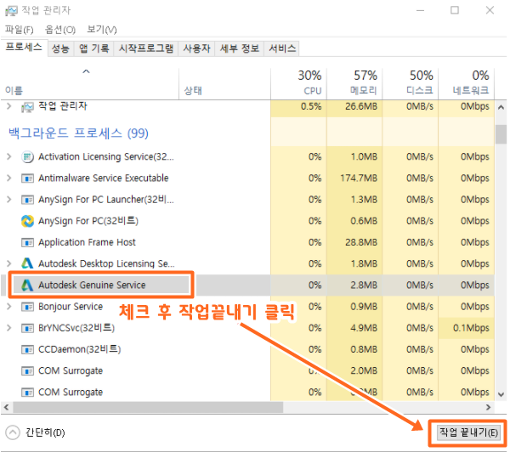The height and width of the screenshot is (452, 510).
Task: Collapse to simple view with 간단히 icon
Action: [x=13, y=432]
